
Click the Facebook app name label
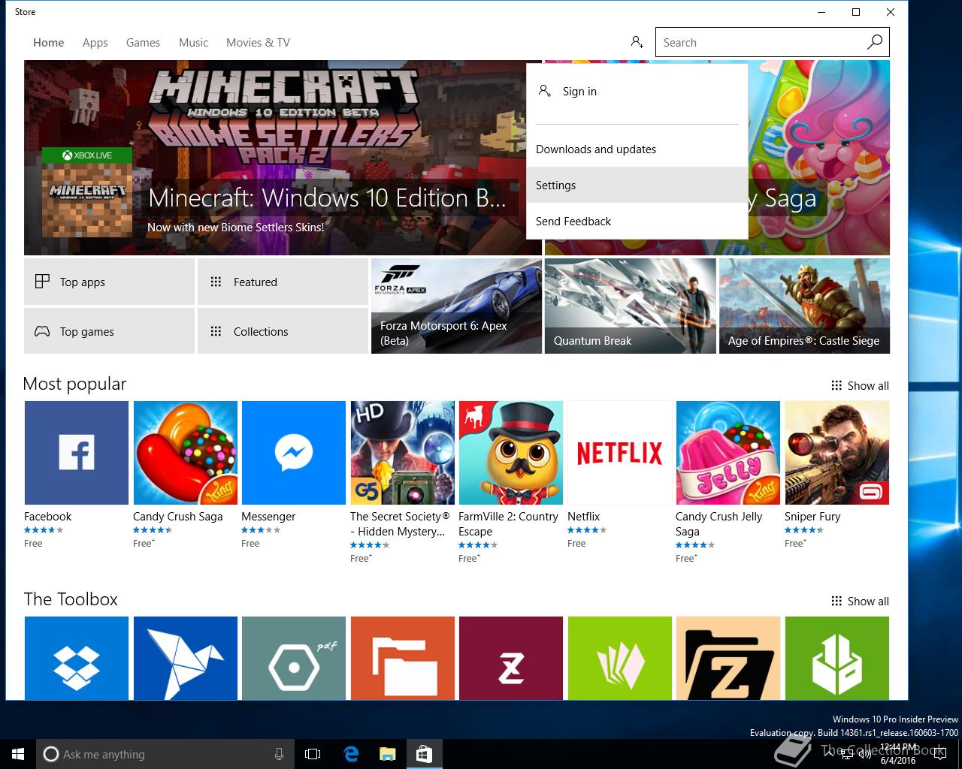[48, 517]
